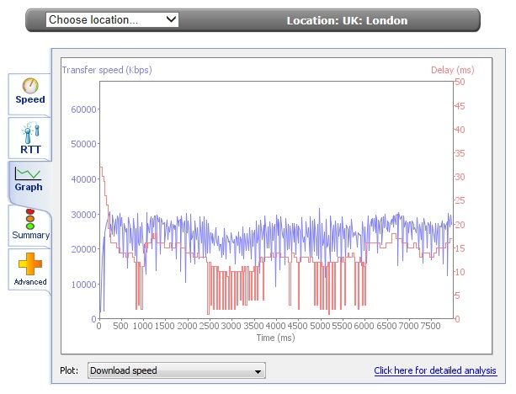This screenshot has height=394, width=516.
Task: Expand the Plot Download speed combo box
Action: [x=177, y=370]
